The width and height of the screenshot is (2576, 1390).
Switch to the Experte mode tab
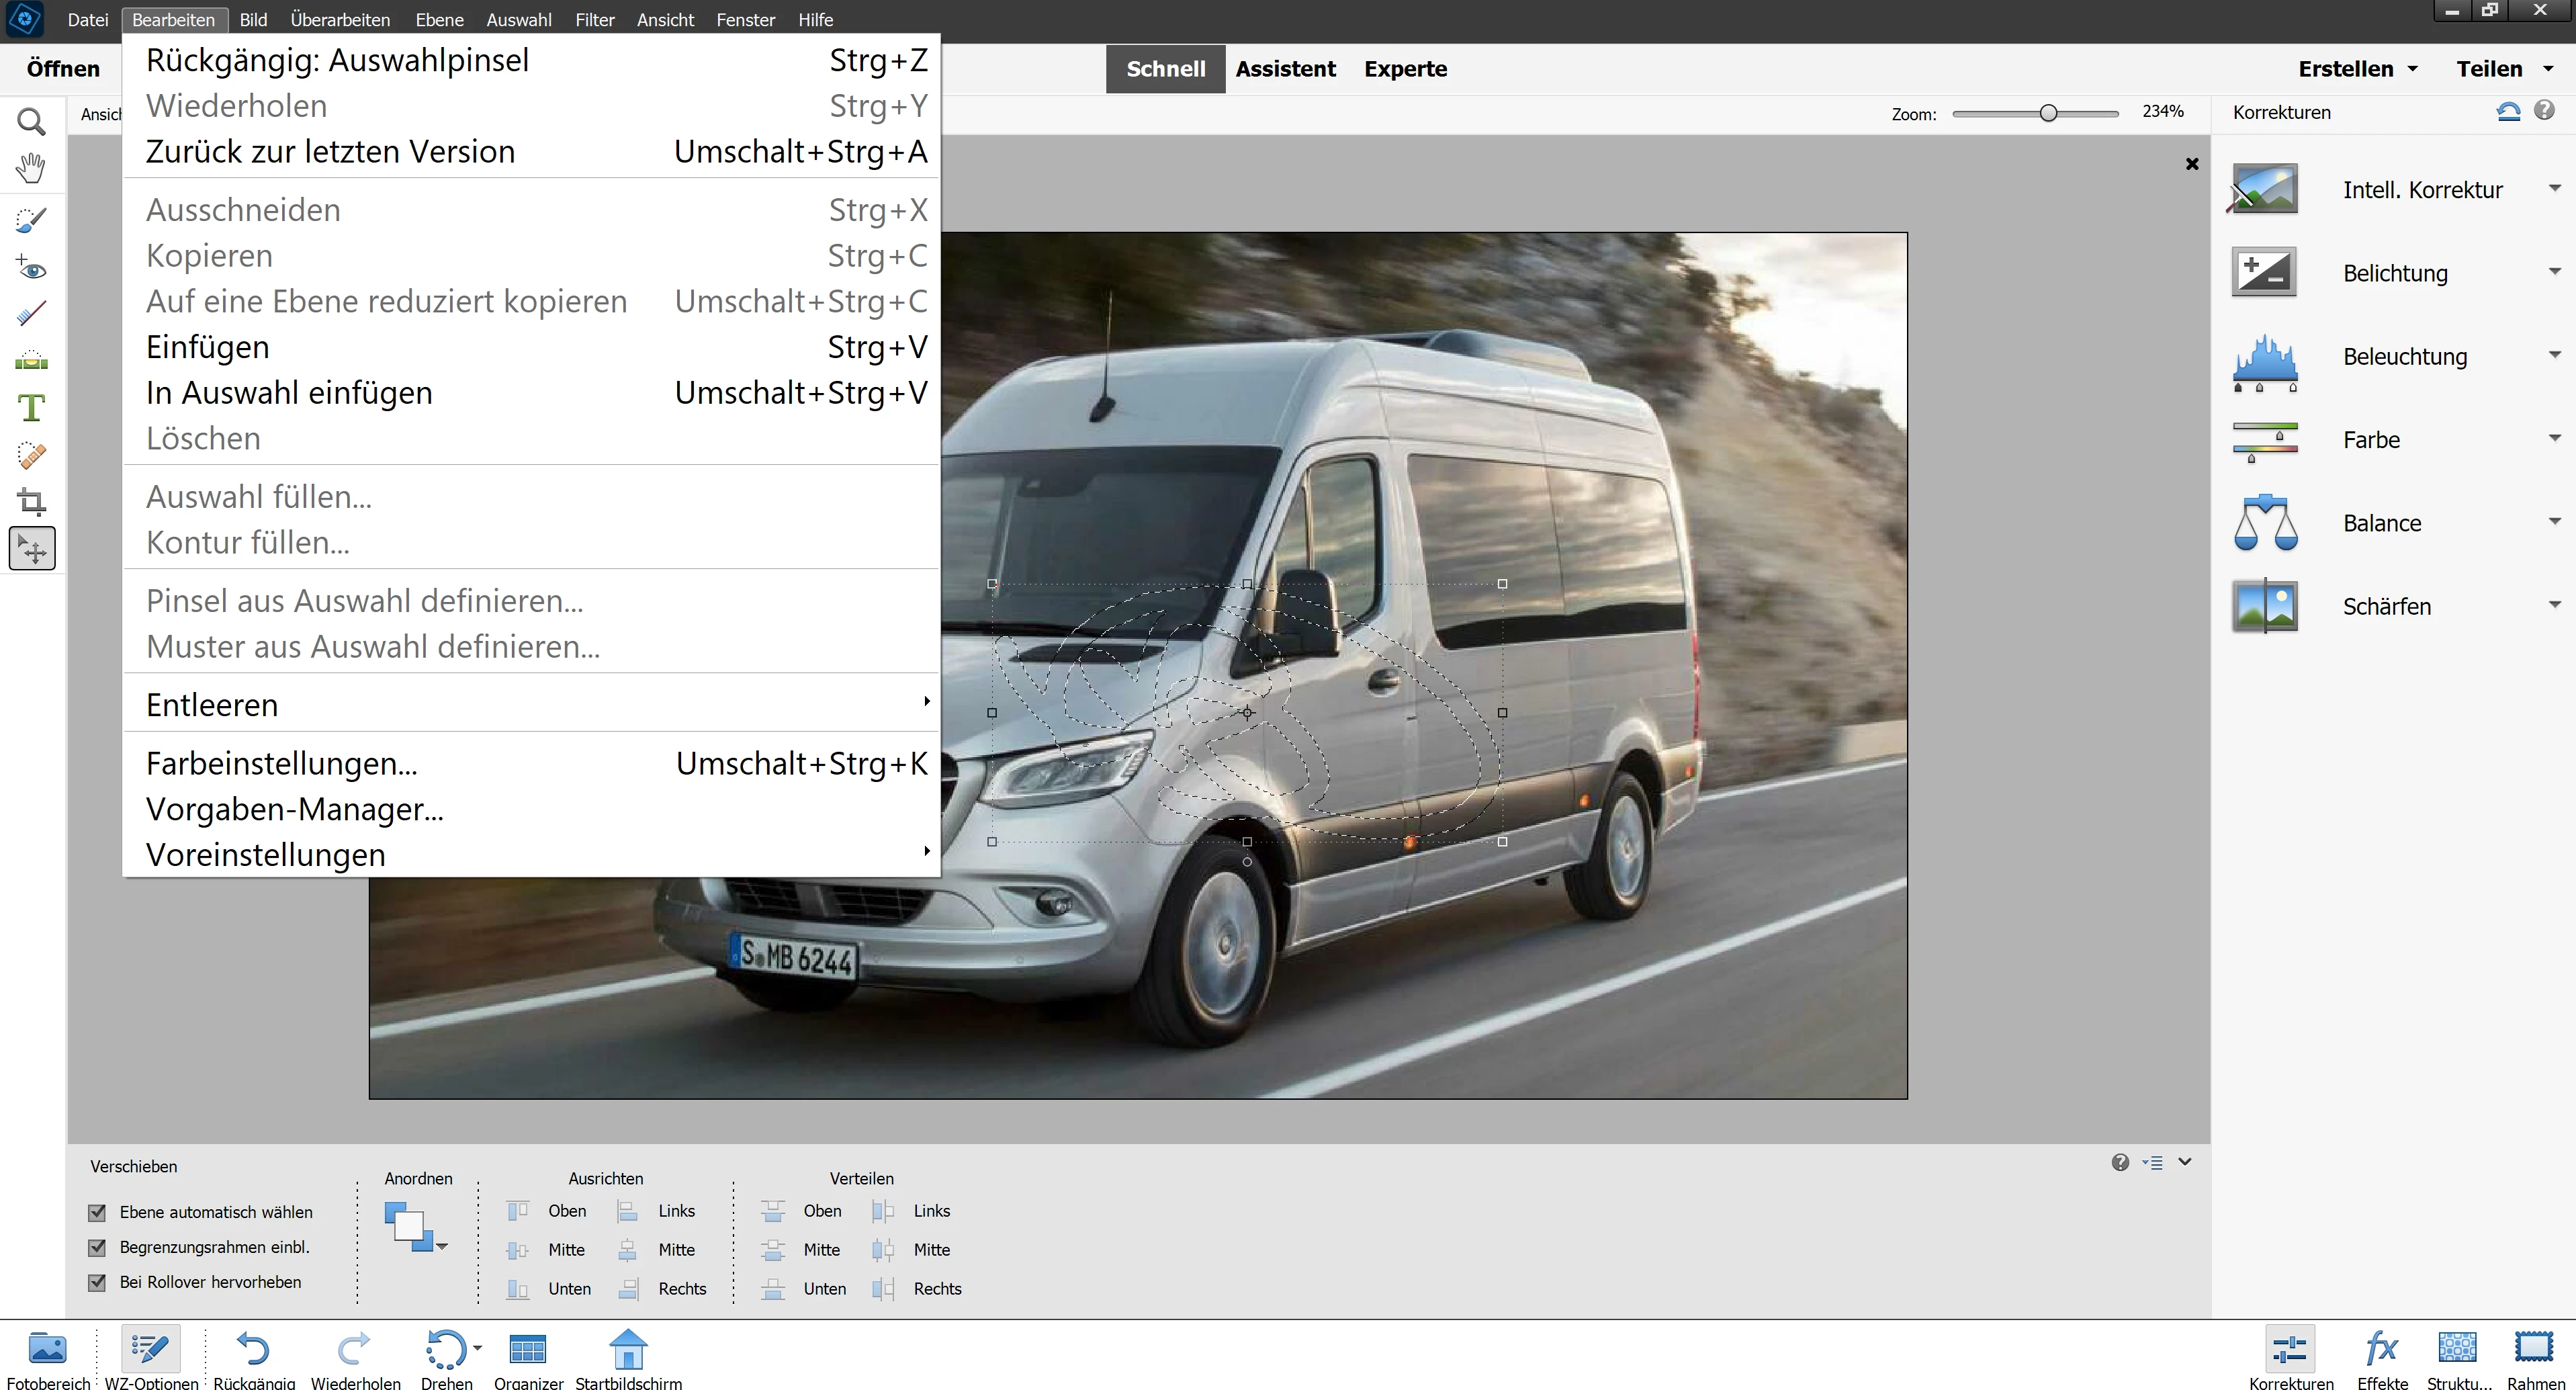[1405, 69]
